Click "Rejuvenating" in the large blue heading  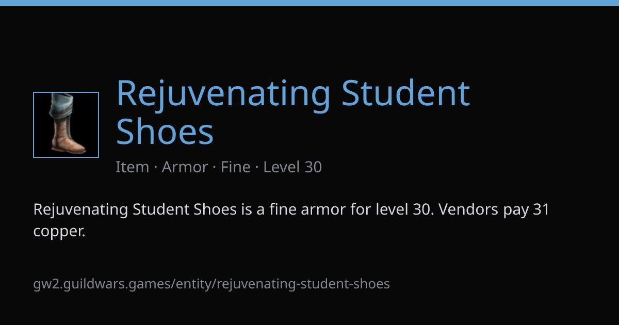point(223,95)
